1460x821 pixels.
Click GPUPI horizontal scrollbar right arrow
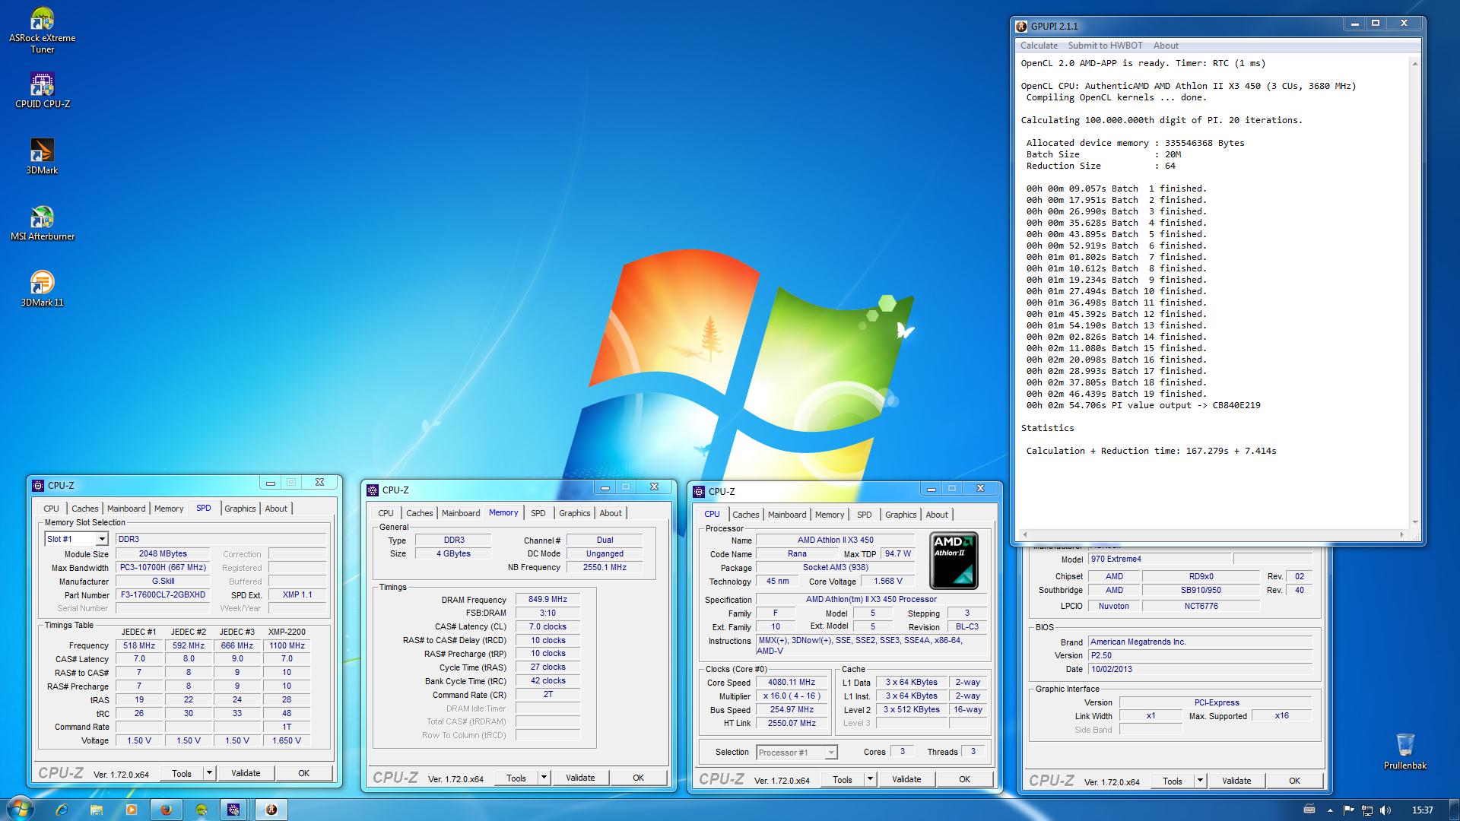pyautogui.click(x=1401, y=534)
